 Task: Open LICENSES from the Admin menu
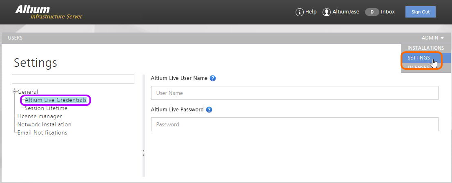tap(418, 67)
